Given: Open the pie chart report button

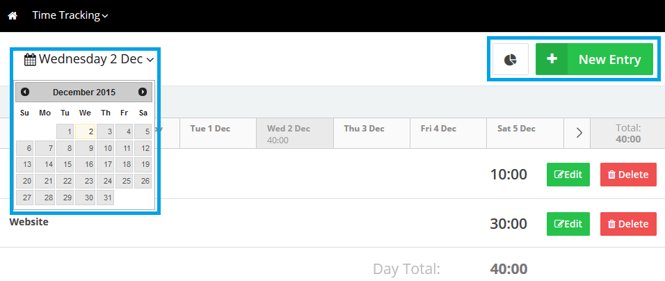Looking at the screenshot, I should [511, 60].
